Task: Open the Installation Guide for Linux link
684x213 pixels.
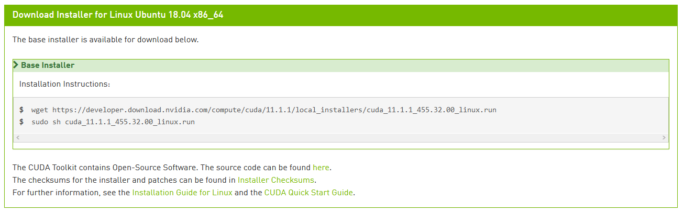Action: coord(182,193)
